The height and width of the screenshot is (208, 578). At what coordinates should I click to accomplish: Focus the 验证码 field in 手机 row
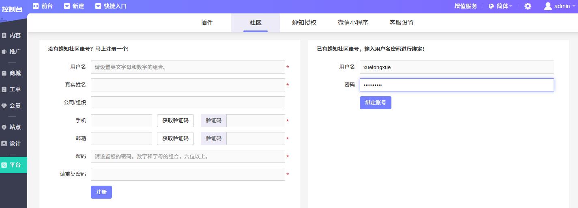256,121
